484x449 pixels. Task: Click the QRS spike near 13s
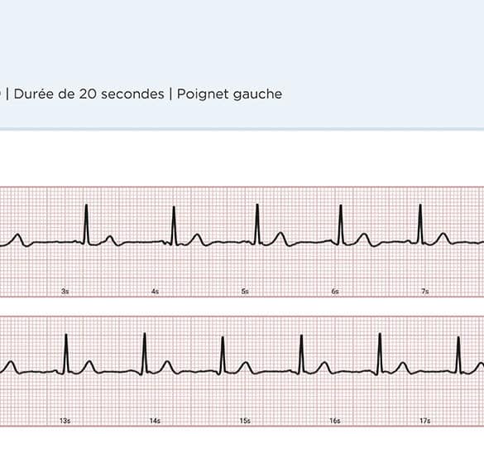pos(65,354)
